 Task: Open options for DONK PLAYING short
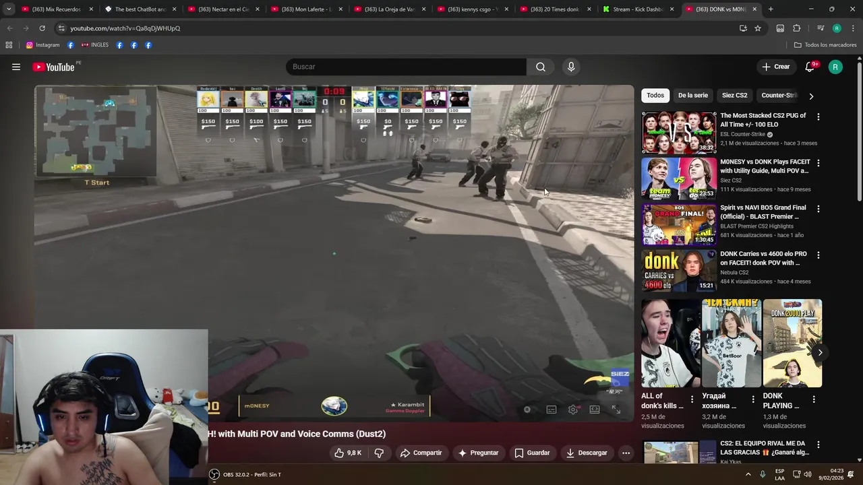814,399
